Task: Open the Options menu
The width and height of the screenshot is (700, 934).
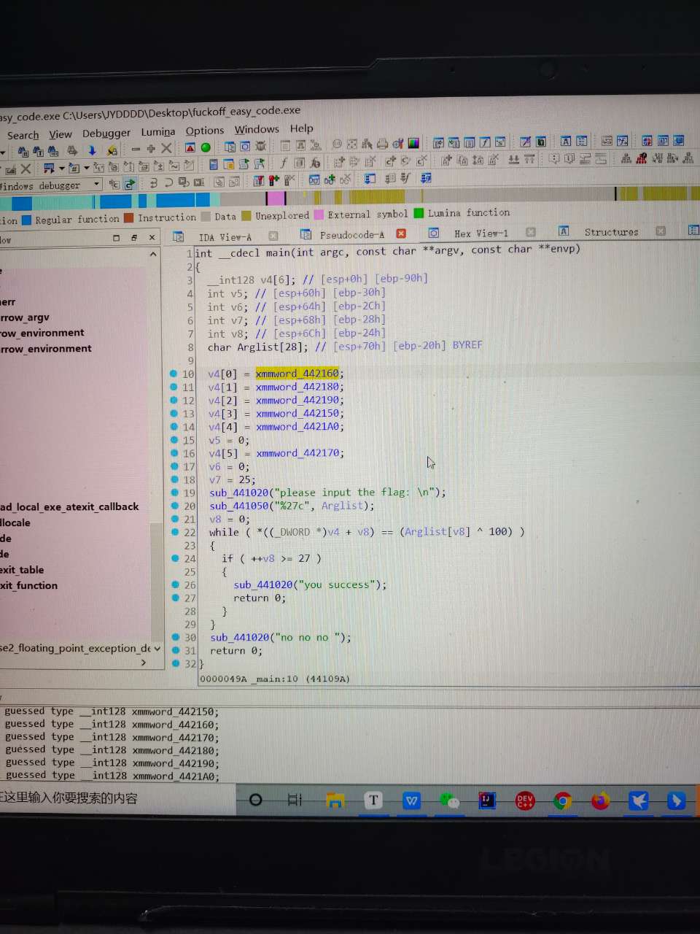Action: coord(204,131)
